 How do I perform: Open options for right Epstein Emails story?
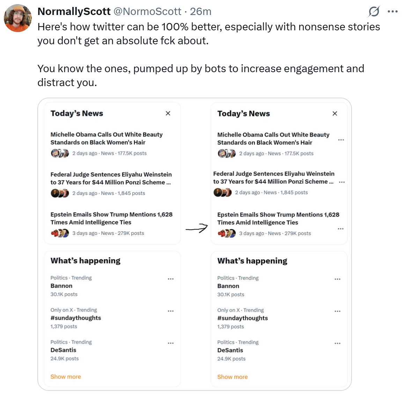341,229
